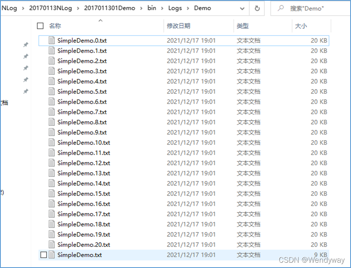Navigate to the Demo breadcrumb item
Screen dimensions: 351x268
click(x=203, y=8)
